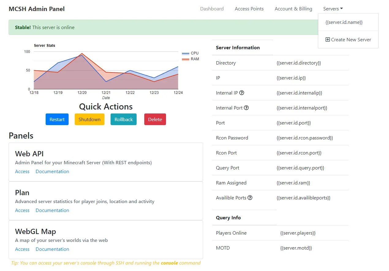Open Documentation for the WebGL Map
This screenshot has width=389, height=271.
(52, 249)
